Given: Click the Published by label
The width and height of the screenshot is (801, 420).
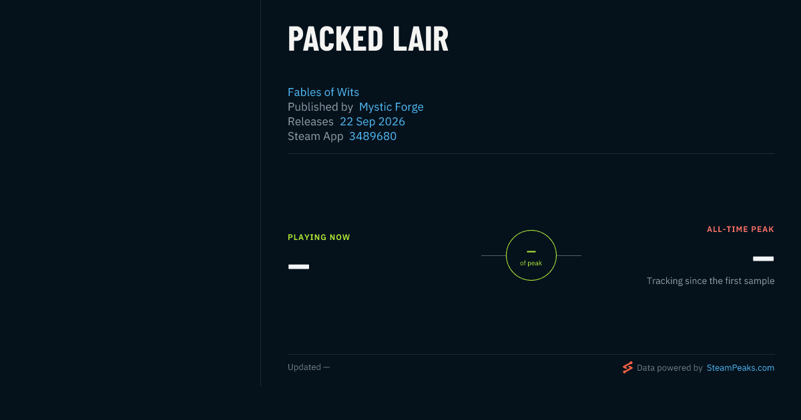Looking at the screenshot, I should pos(320,107).
